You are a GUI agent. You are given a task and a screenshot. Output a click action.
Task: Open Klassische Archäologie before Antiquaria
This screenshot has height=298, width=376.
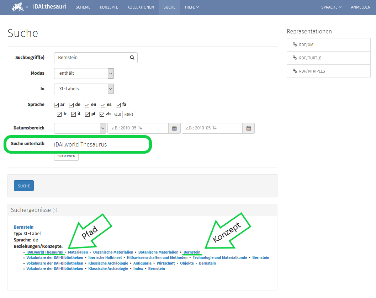[x=108, y=263]
